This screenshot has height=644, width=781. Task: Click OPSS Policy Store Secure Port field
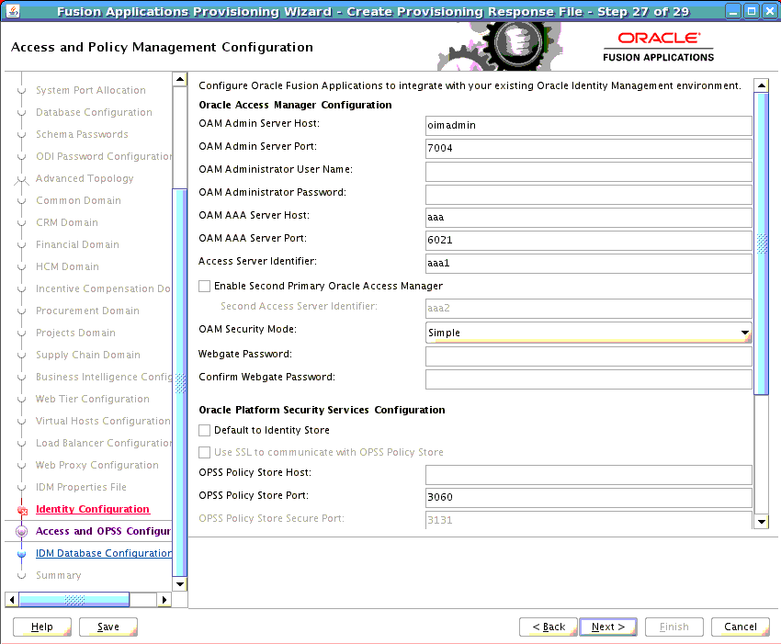589,519
